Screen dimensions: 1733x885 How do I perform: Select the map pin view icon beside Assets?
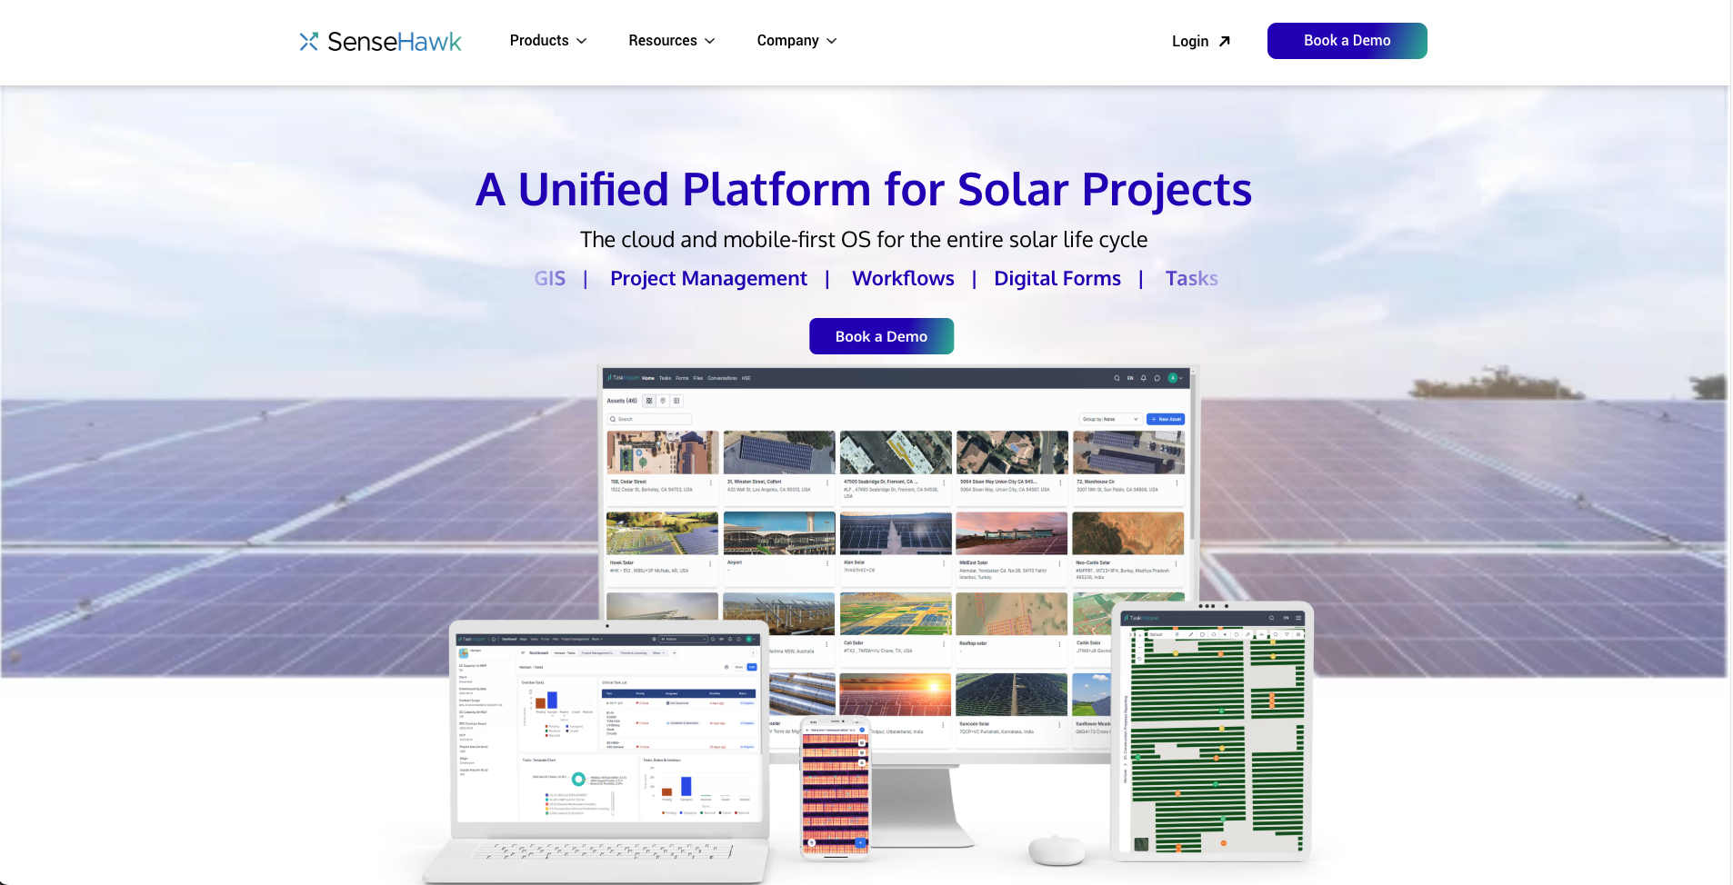coord(663,401)
